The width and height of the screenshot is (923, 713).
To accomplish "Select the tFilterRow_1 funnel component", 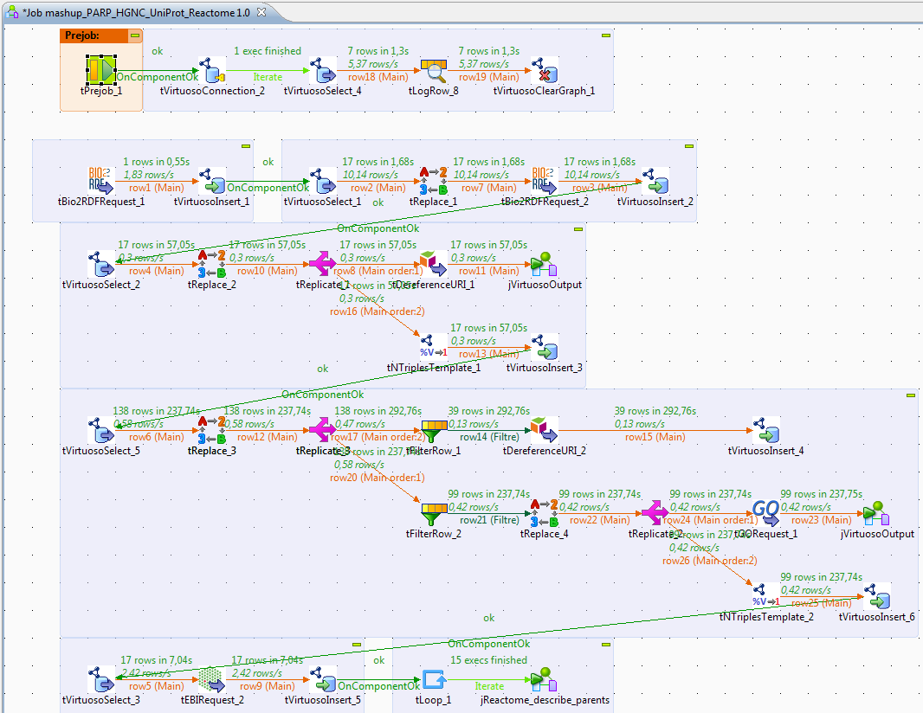I will pos(433,429).
